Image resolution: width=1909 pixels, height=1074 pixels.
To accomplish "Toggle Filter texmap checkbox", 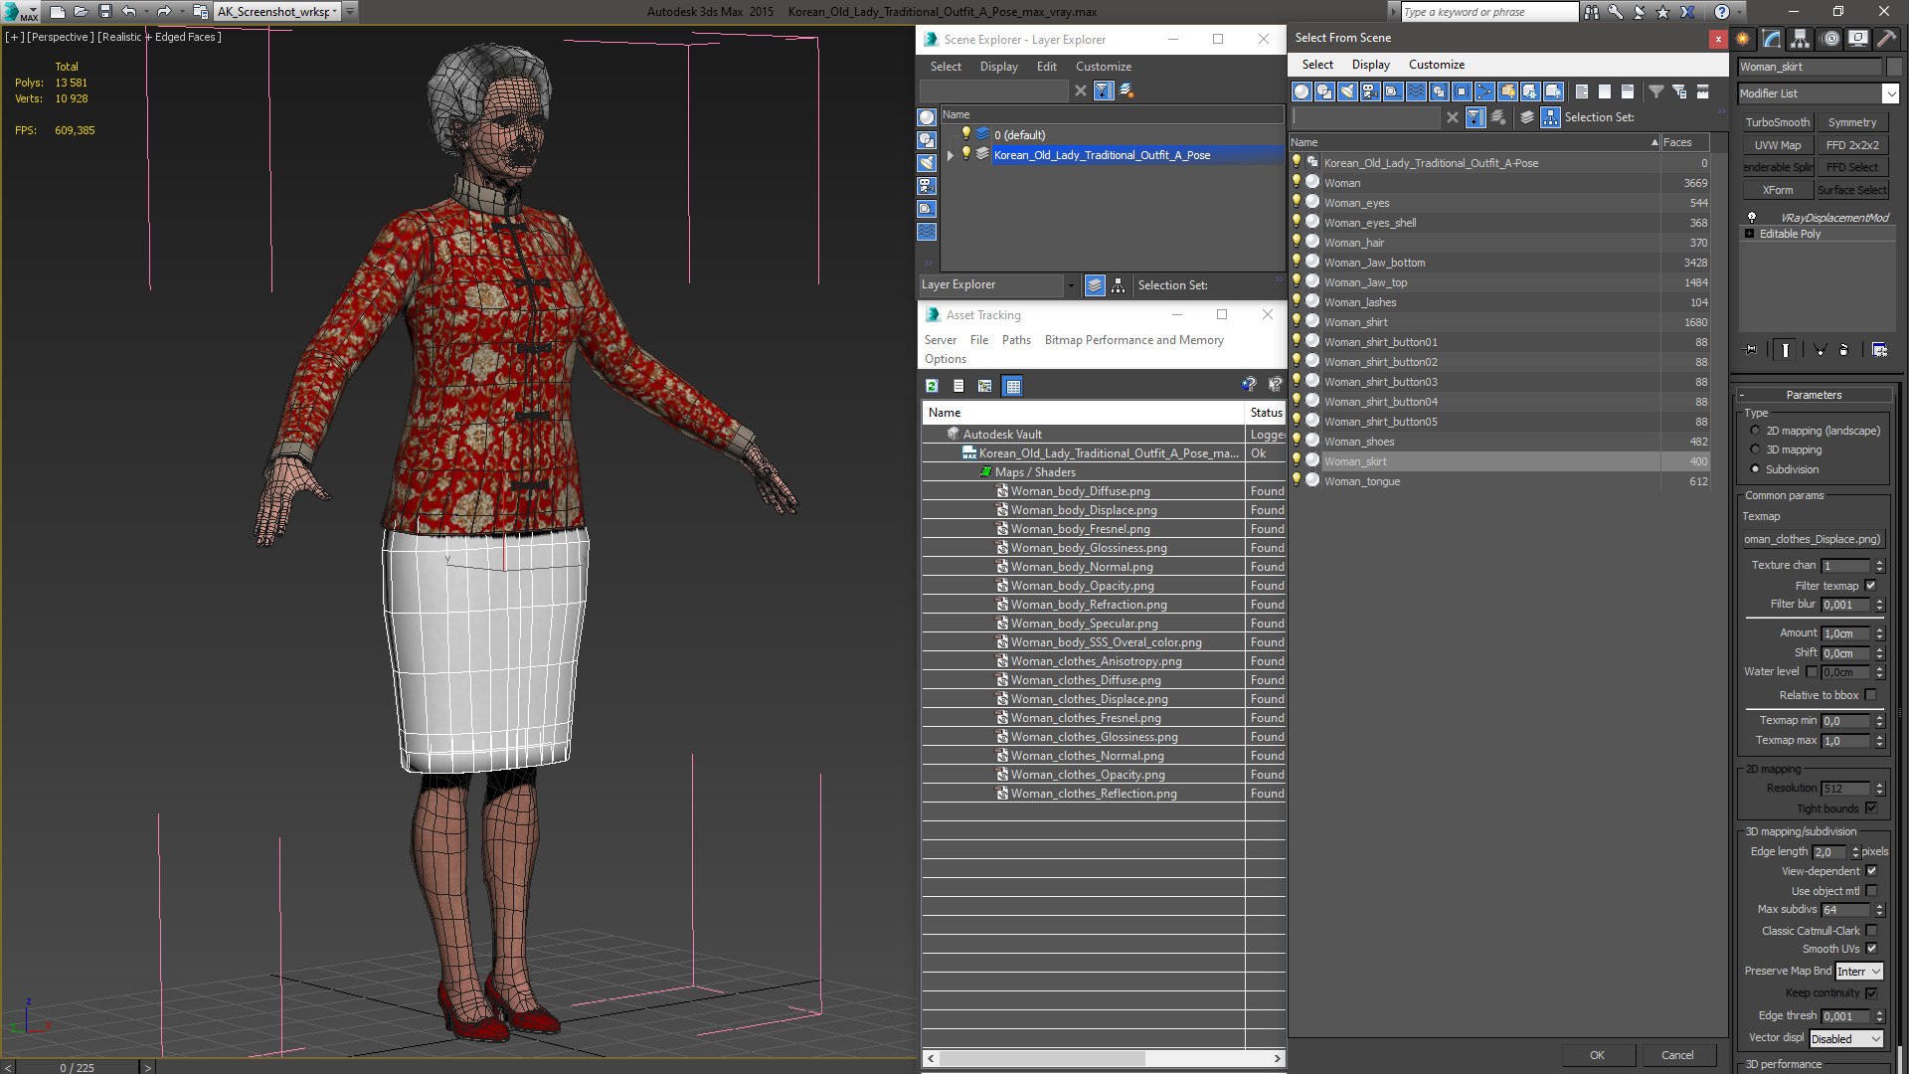I will [x=1870, y=586].
